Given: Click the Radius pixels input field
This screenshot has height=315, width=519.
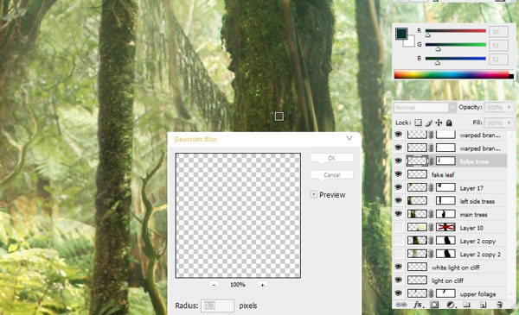Looking at the screenshot, I should 217,306.
